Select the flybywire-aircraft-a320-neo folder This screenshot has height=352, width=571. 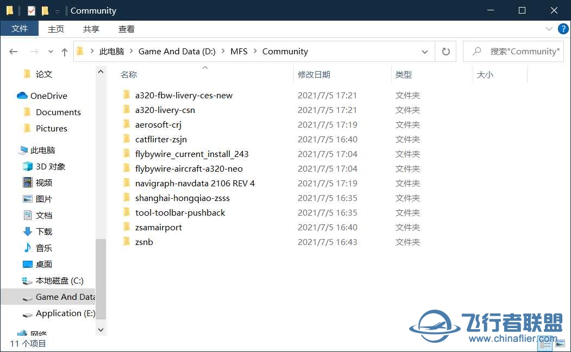[x=189, y=168]
